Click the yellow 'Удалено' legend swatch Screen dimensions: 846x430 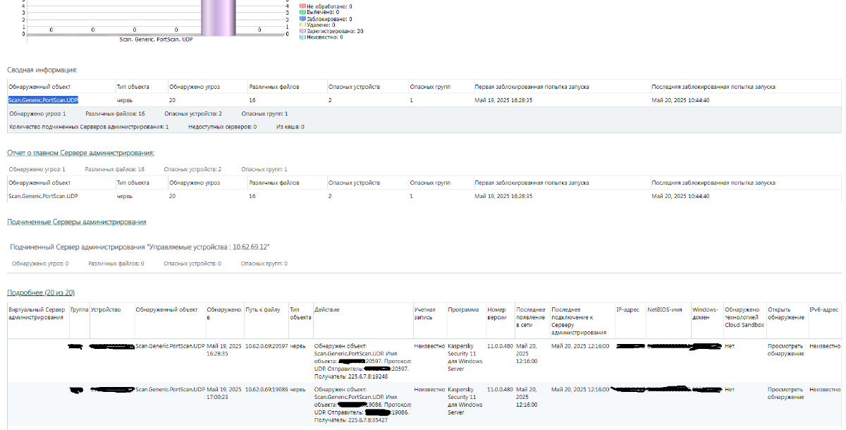[x=303, y=25]
